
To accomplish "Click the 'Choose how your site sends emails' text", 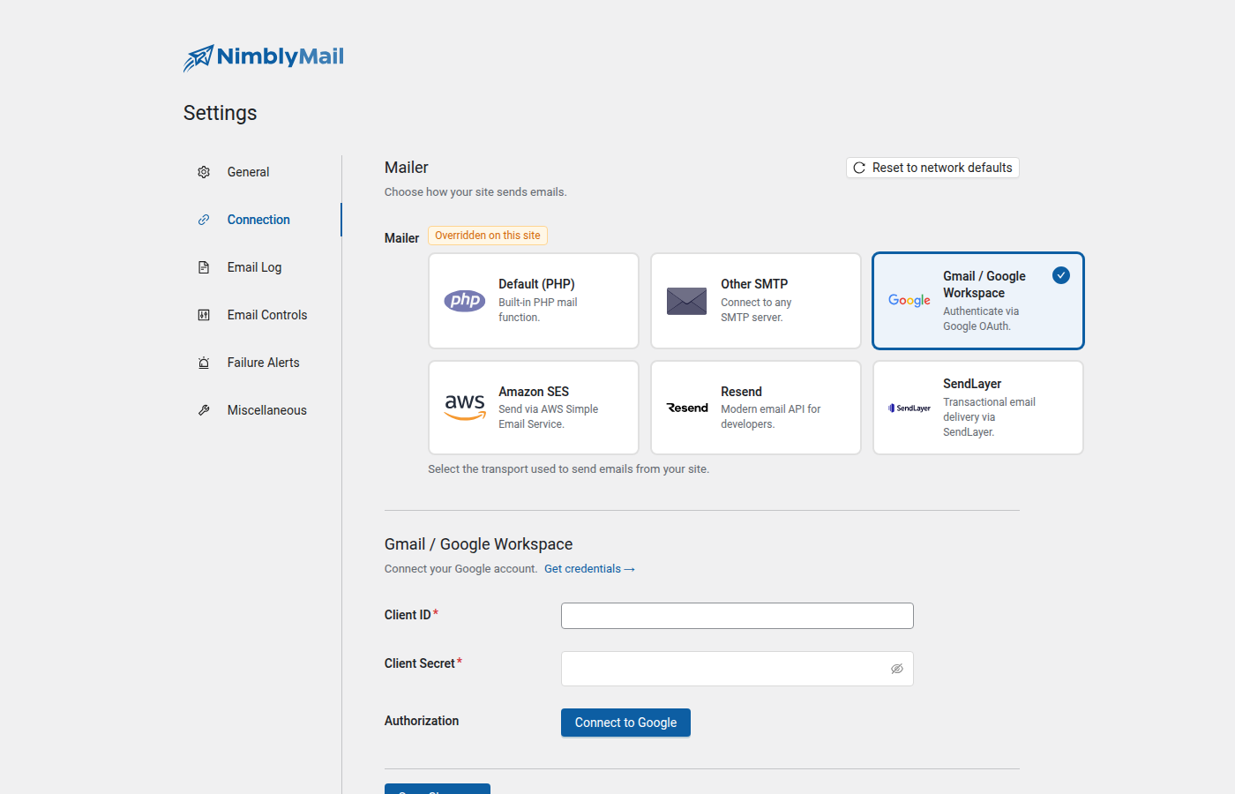I will coord(475,192).
